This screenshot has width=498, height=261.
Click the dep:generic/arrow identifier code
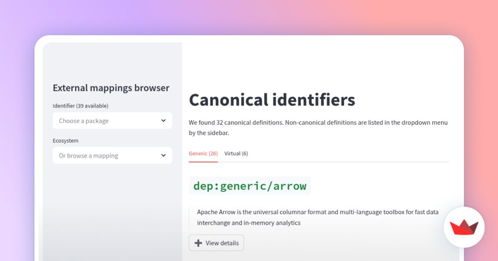pyautogui.click(x=249, y=186)
